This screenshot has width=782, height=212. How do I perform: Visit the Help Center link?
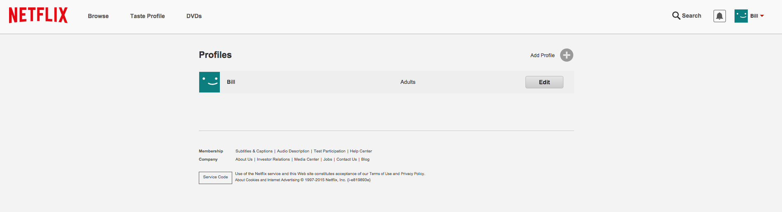click(361, 151)
